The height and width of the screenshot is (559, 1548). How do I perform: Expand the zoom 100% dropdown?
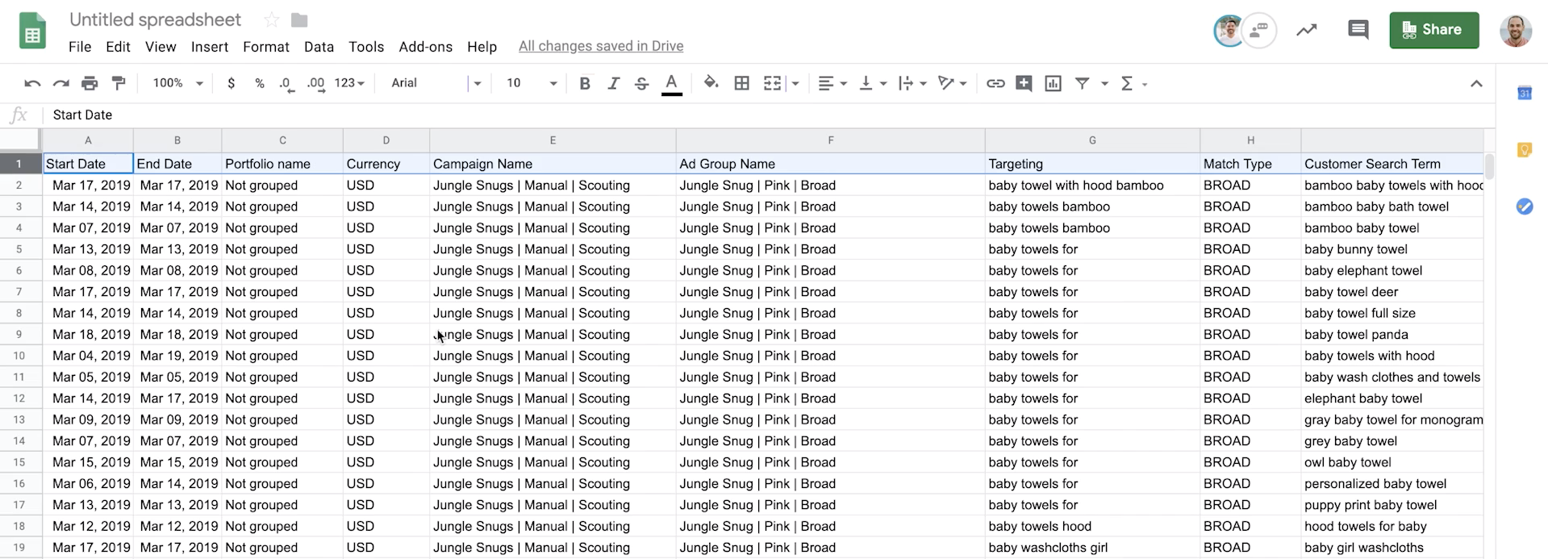point(178,83)
